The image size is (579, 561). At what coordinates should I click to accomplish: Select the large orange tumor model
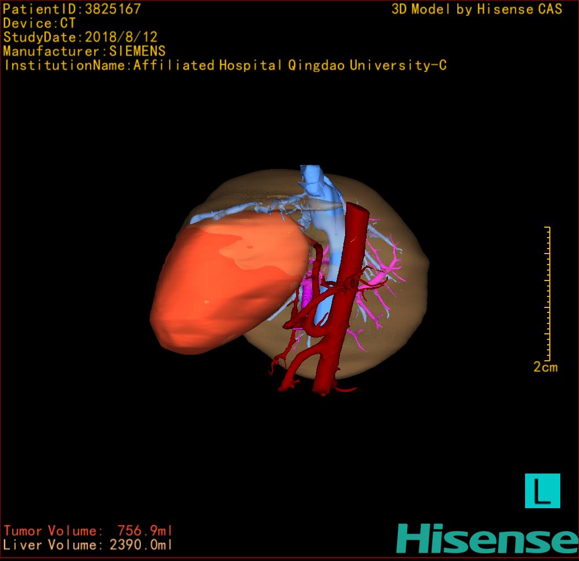(226, 286)
